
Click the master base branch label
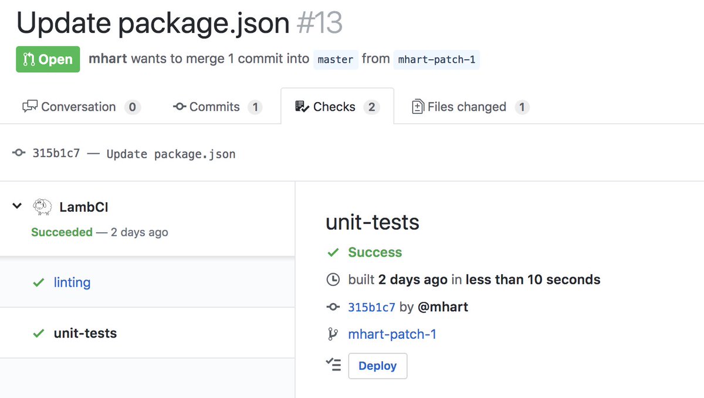coord(336,59)
